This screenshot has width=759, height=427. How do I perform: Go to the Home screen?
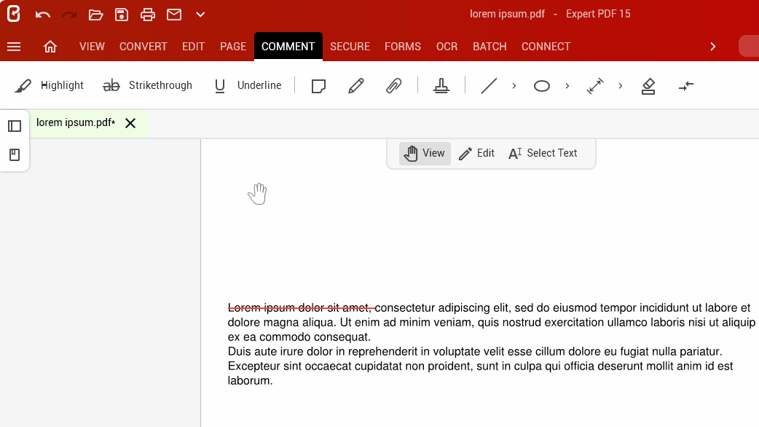pos(50,47)
